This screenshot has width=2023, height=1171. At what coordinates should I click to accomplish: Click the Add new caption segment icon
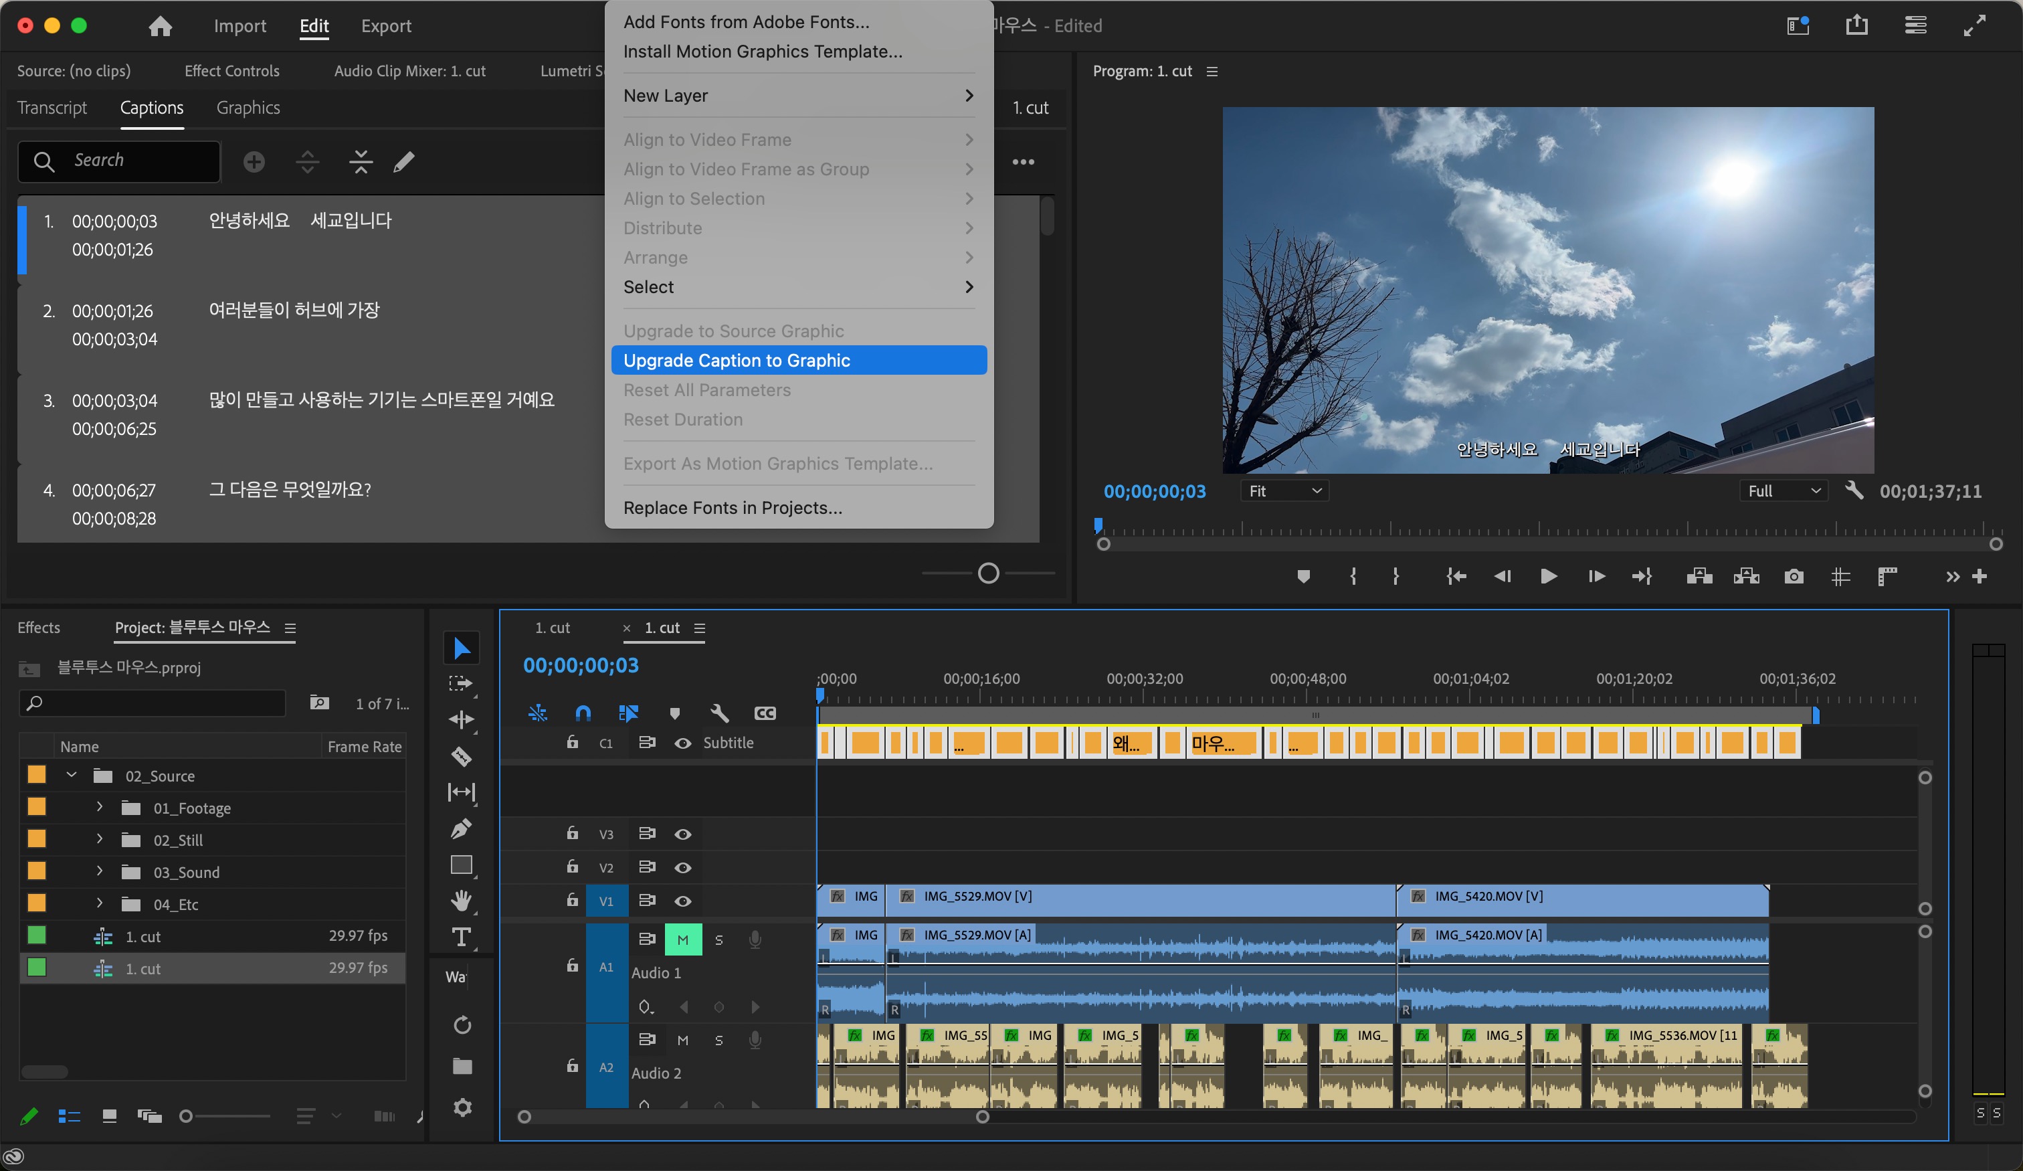[x=254, y=161]
